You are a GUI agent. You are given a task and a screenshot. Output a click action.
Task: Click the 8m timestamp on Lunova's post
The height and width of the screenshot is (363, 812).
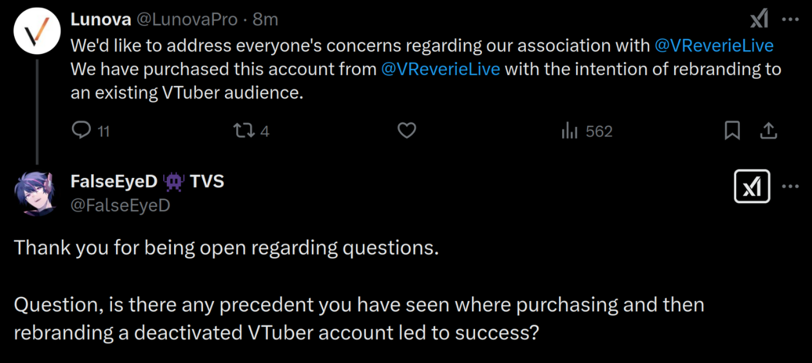(x=265, y=20)
